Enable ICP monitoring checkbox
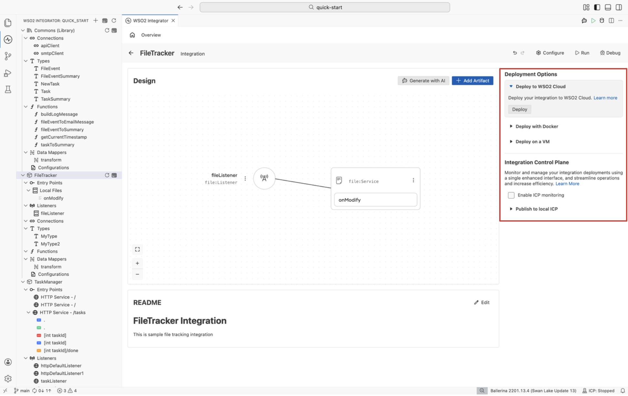The height and width of the screenshot is (396, 628). coord(511,195)
